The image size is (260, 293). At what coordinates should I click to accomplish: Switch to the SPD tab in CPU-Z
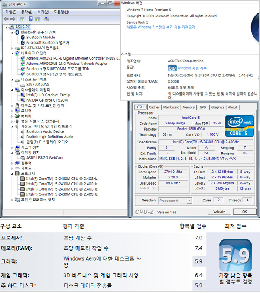(203, 107)
